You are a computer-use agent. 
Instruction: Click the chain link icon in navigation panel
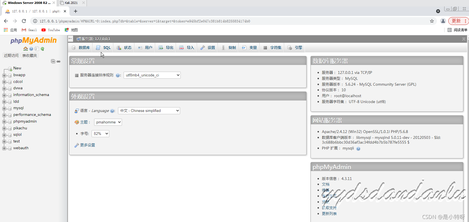tap(58, 61)
